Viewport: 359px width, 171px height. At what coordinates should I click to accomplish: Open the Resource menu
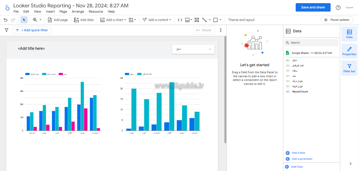(x=96, y=12)
